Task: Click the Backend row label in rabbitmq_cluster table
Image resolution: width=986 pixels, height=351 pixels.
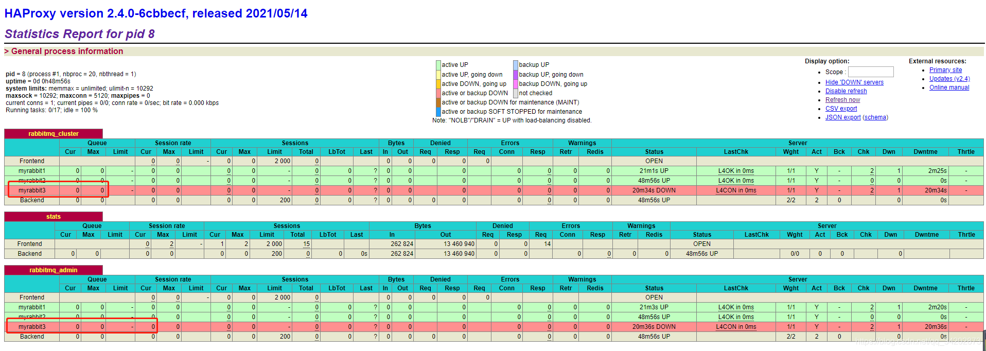Action: [x=32, y=200]
